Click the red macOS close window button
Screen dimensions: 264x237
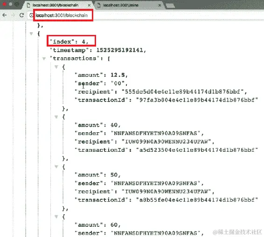tap(4, 4)
